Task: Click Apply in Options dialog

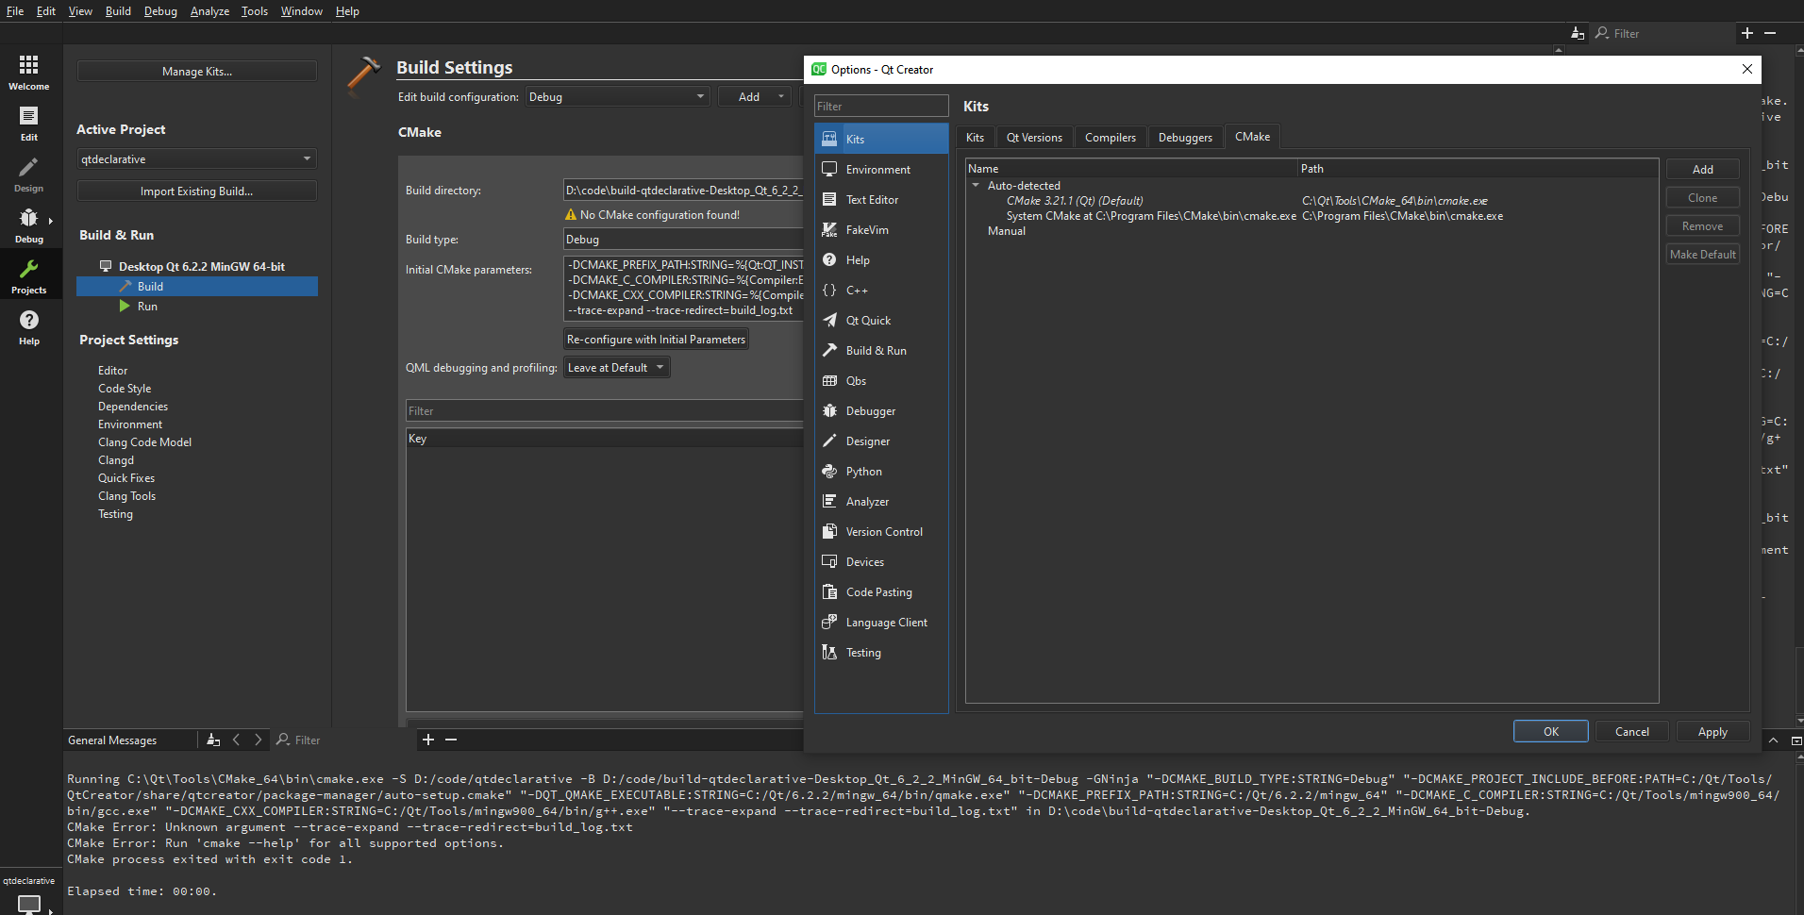Action: [x=1712, y=731]
